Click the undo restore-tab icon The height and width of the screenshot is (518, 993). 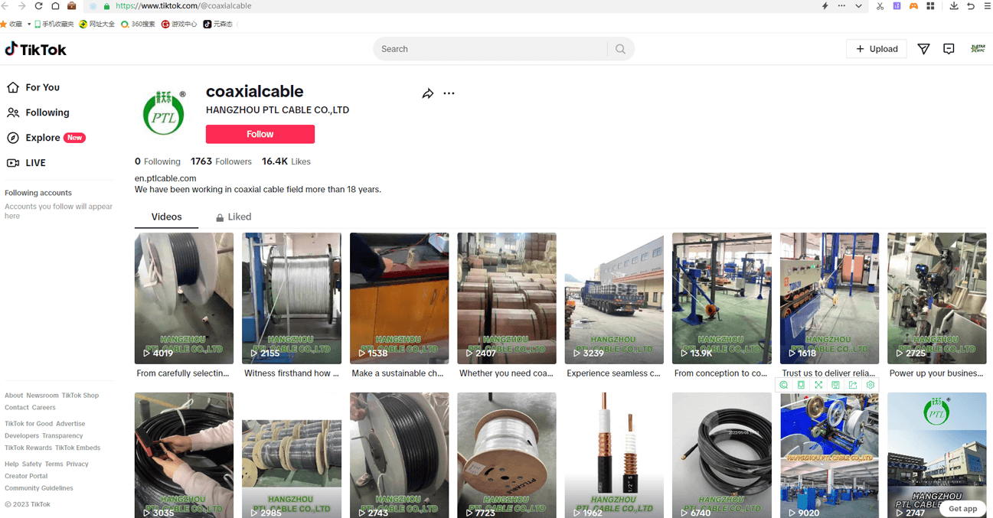[971, 6]
